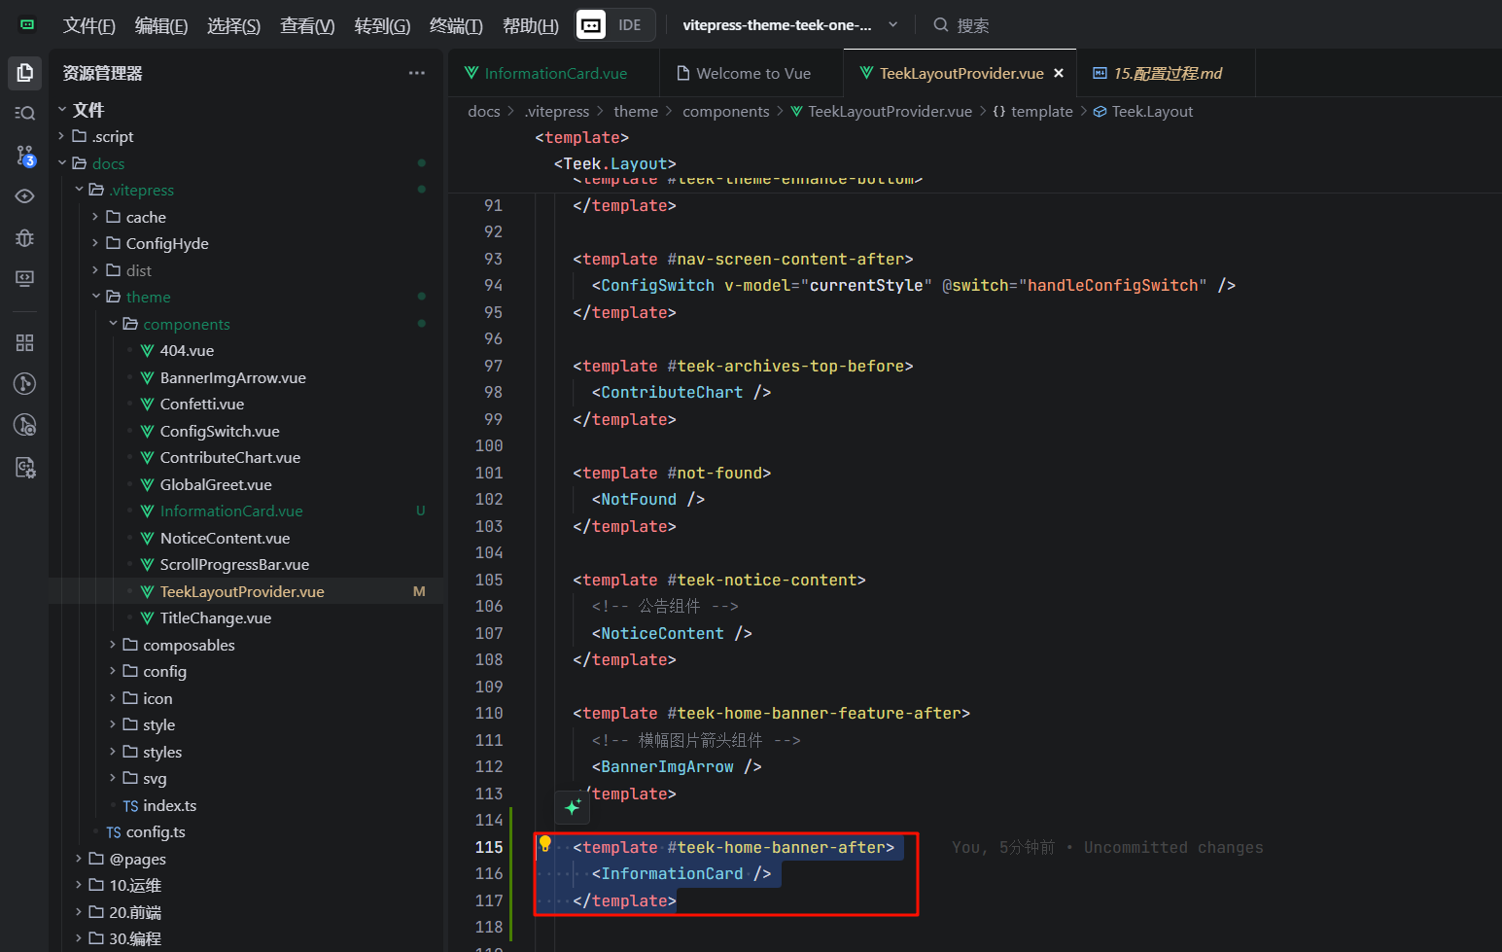Switch to the Welcome to Vue tab
The height and width of the screenshot is (952, 1502).
[753, 73]
